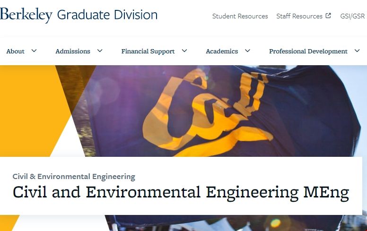Screen dimensions: 367x231
Task: Open the Staff Resources link
Action: pos(299,16)
